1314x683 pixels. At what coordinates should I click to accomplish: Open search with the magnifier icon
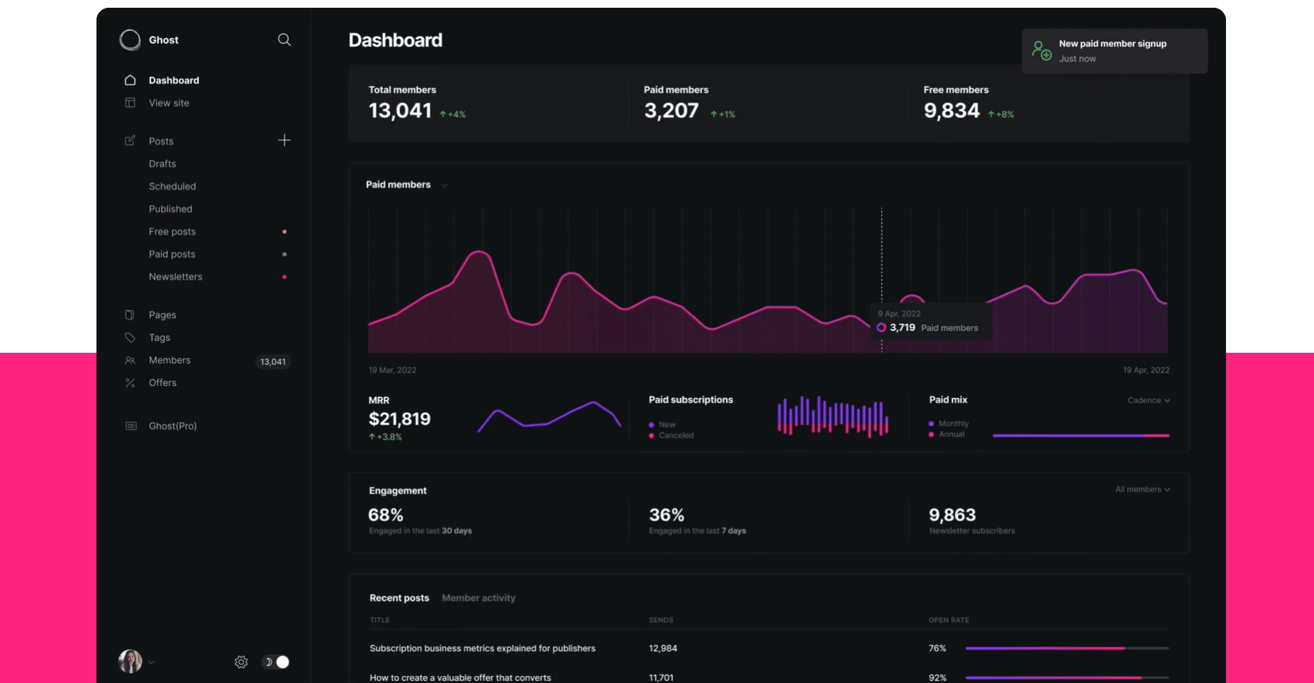(x=284, y=39)
